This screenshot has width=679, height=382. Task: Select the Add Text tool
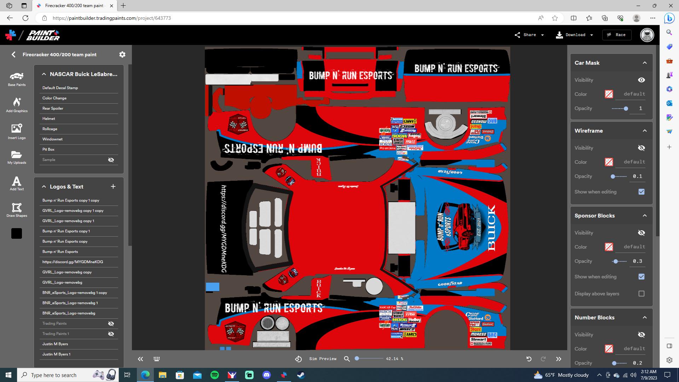pos(17,183)
